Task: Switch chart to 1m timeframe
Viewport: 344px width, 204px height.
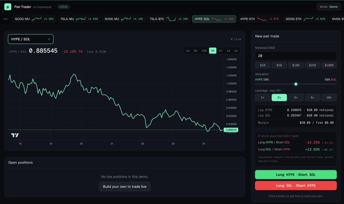Action: pyautogui.click(x=188, y=51)
